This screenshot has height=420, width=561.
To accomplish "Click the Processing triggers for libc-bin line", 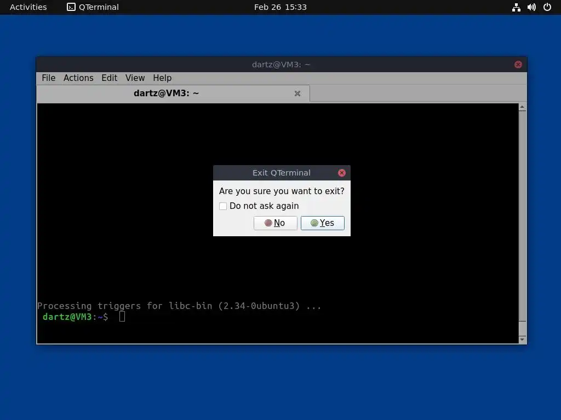I will click(x=179, y=306).
